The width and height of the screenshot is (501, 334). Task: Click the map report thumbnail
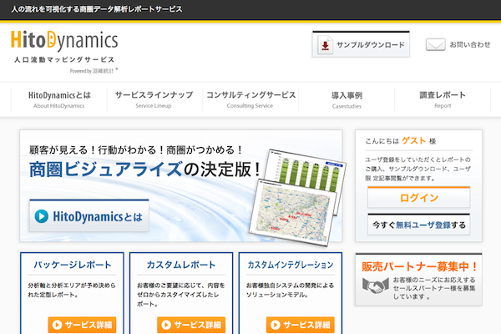tap(292, 213)
